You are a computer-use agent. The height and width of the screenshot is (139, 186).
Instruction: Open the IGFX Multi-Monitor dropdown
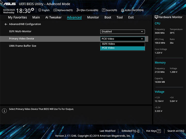click(x=122, y=32)
